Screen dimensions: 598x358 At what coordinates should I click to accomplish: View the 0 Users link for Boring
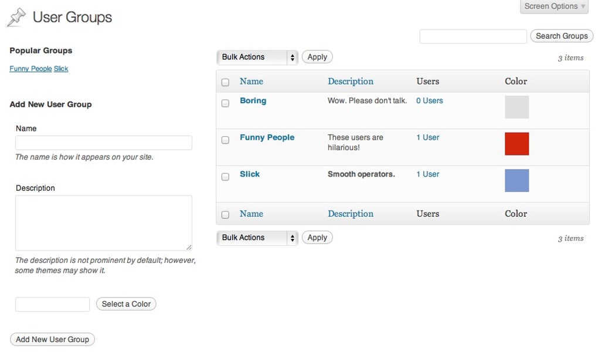[429, 100]
